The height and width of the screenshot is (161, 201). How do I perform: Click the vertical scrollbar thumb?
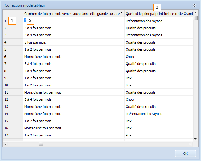click(195, 18)
